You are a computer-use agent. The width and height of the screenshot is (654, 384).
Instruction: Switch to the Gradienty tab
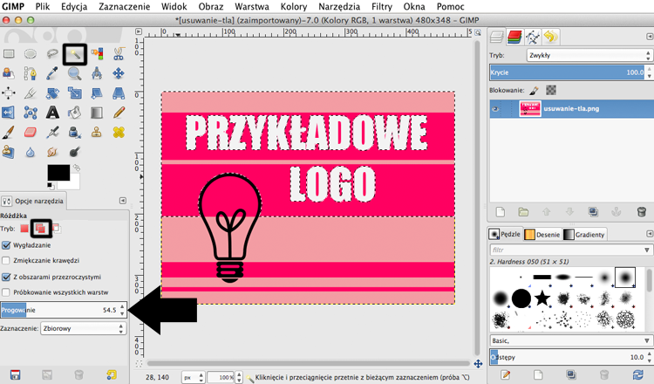tap(584, 235)
